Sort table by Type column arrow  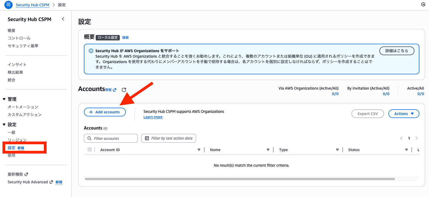(337, 150)
